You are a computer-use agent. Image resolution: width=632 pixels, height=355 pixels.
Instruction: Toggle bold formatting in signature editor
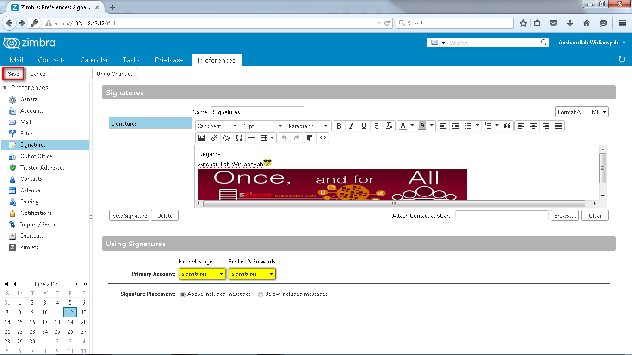click(339, 126)
